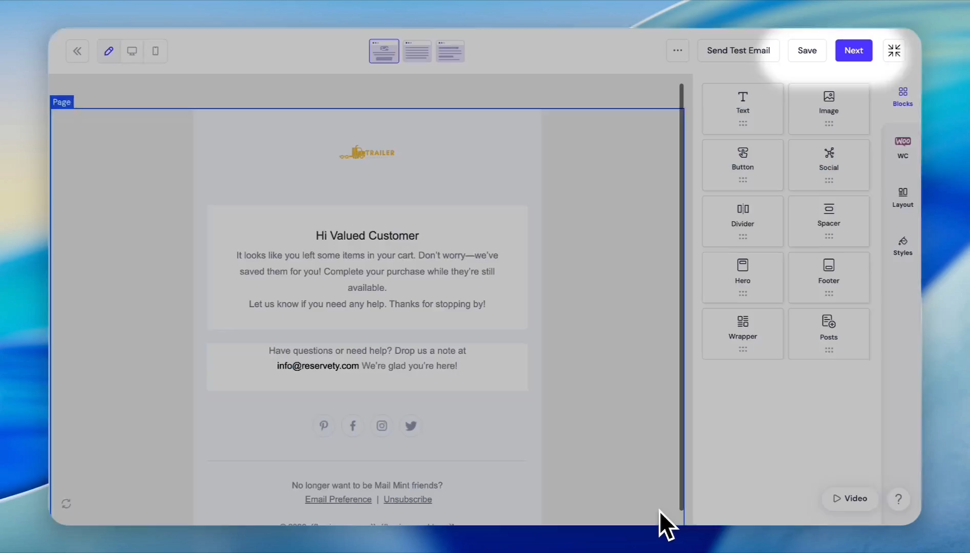Select the Text block

tap(743, 109)
